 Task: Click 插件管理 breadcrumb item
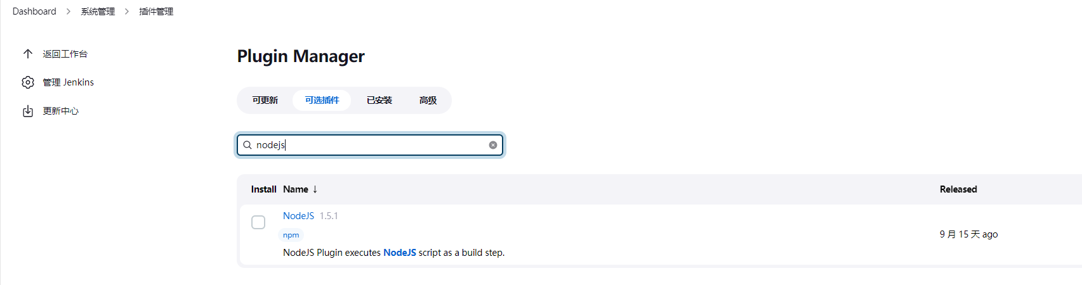(x=156, y=11)
